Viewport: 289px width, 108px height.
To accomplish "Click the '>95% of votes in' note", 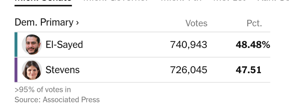I will (x=43, y=90).
